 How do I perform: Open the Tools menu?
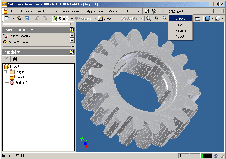pyautogui.click(x=65, y=11)
